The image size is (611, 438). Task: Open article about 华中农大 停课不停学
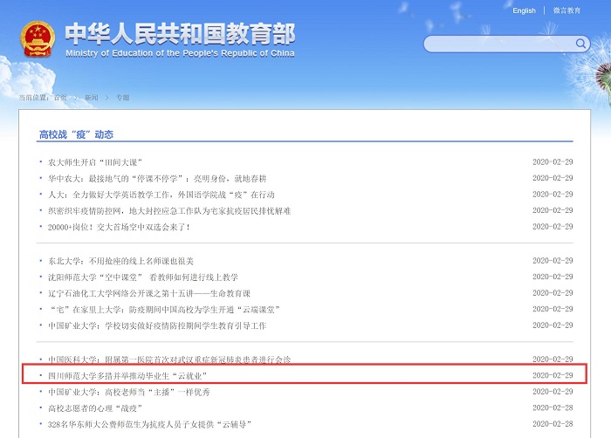157,179
